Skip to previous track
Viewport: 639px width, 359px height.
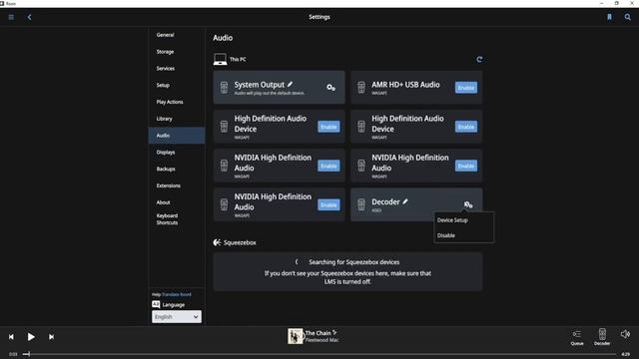(x=11, y=337)
